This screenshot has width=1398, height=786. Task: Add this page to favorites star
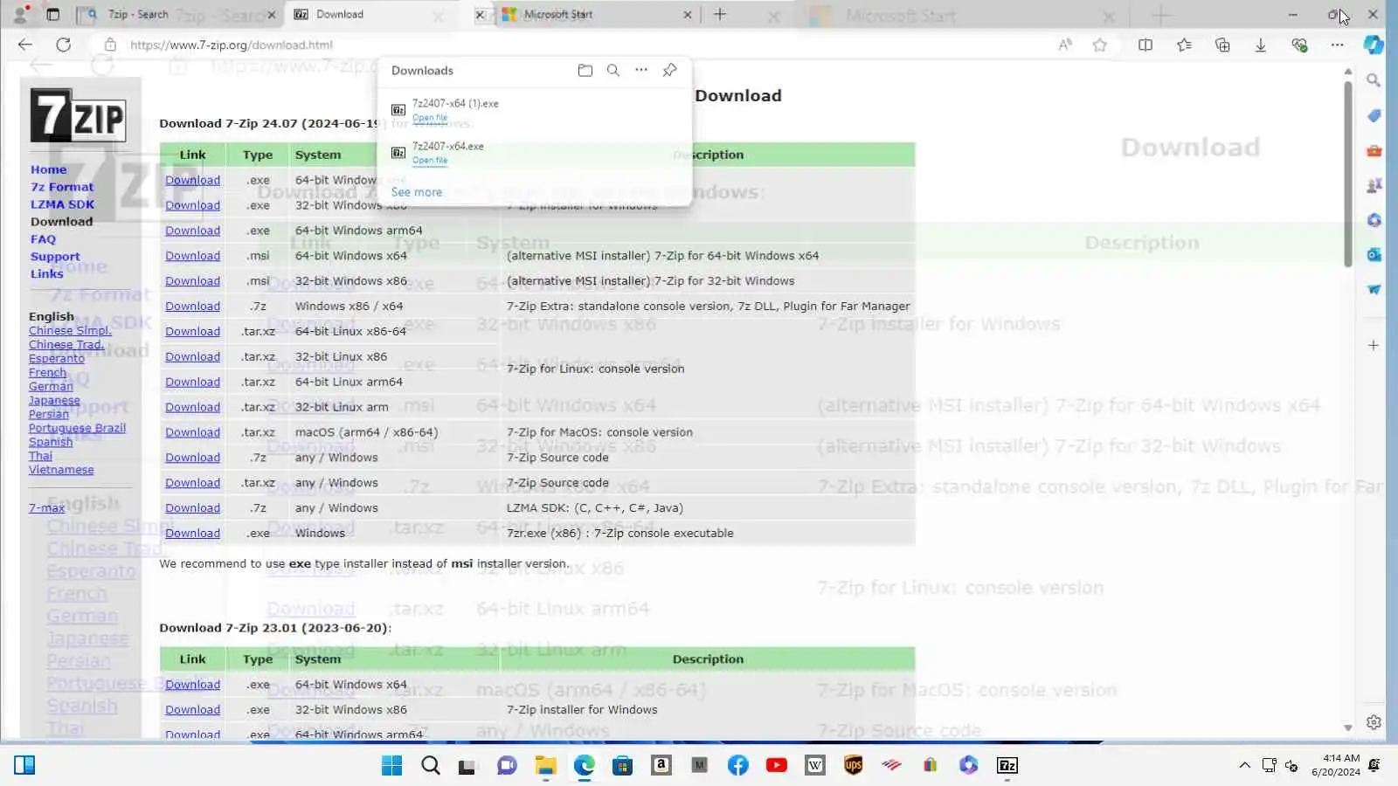pyautogui.click(x=1100, y=45)
